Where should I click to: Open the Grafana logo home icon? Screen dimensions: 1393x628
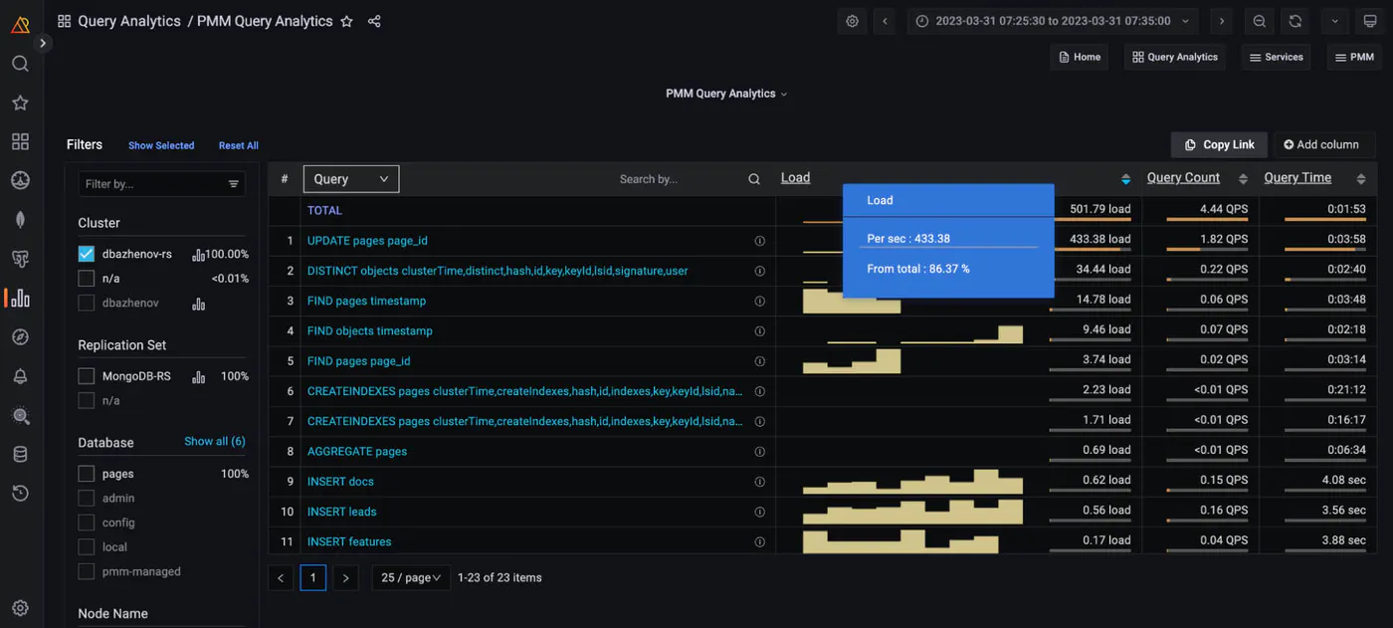(x=20, y=25)
